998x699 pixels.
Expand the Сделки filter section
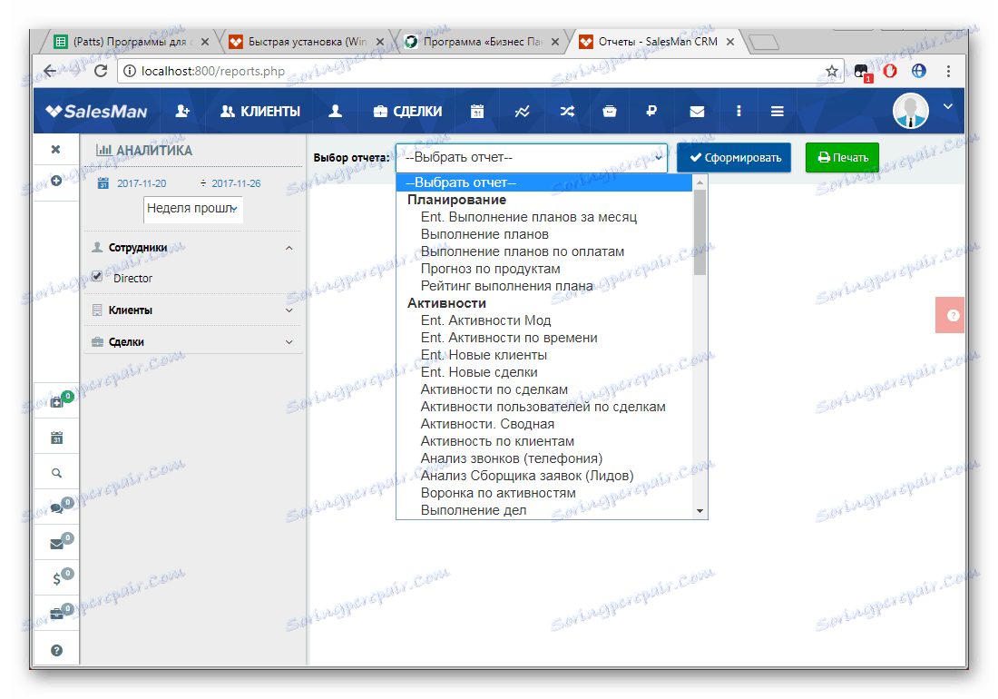click(289, 342)
